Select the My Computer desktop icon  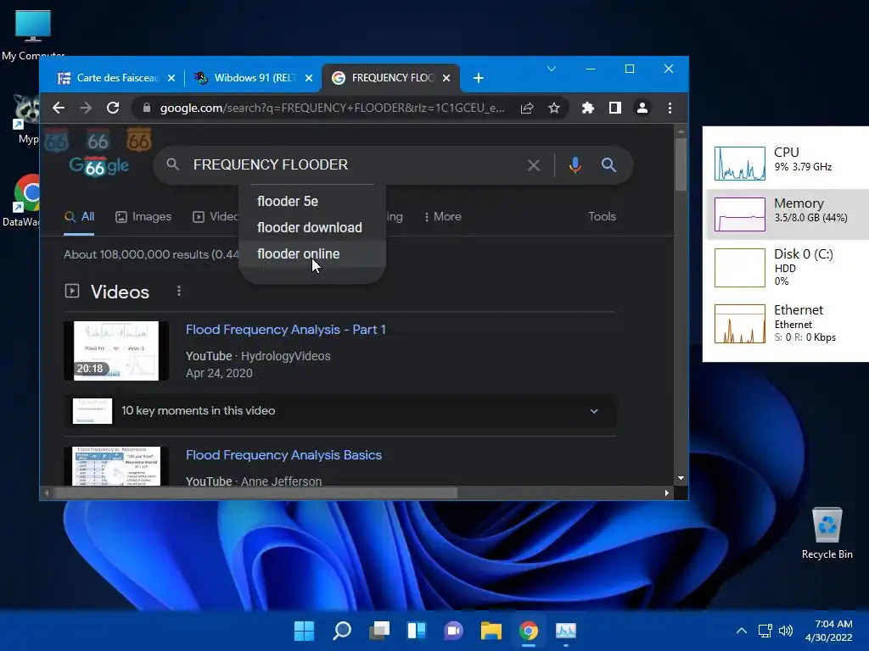33,36
